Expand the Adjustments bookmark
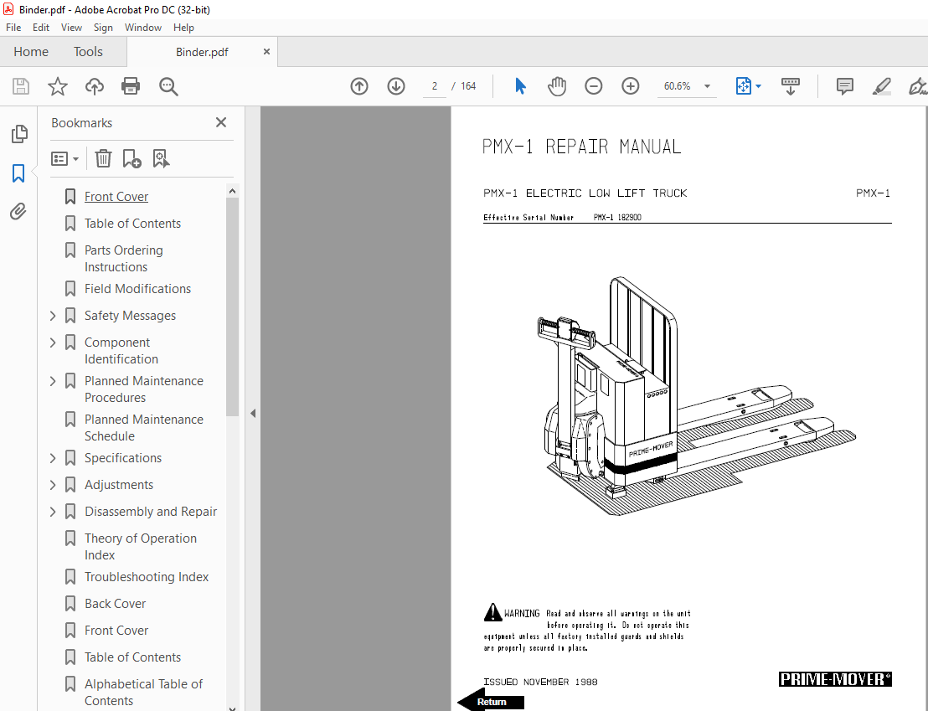The image size is (928, 711). point(53,485)
